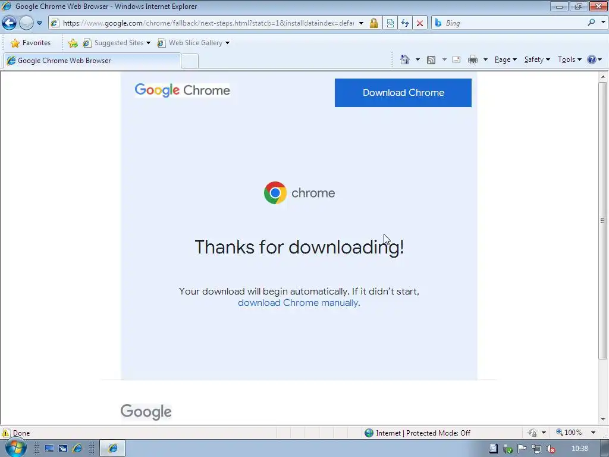The height and width of the screenshot is (457, 609).
Task: Click the yellow warning icon in status bar
Action: 6,433
